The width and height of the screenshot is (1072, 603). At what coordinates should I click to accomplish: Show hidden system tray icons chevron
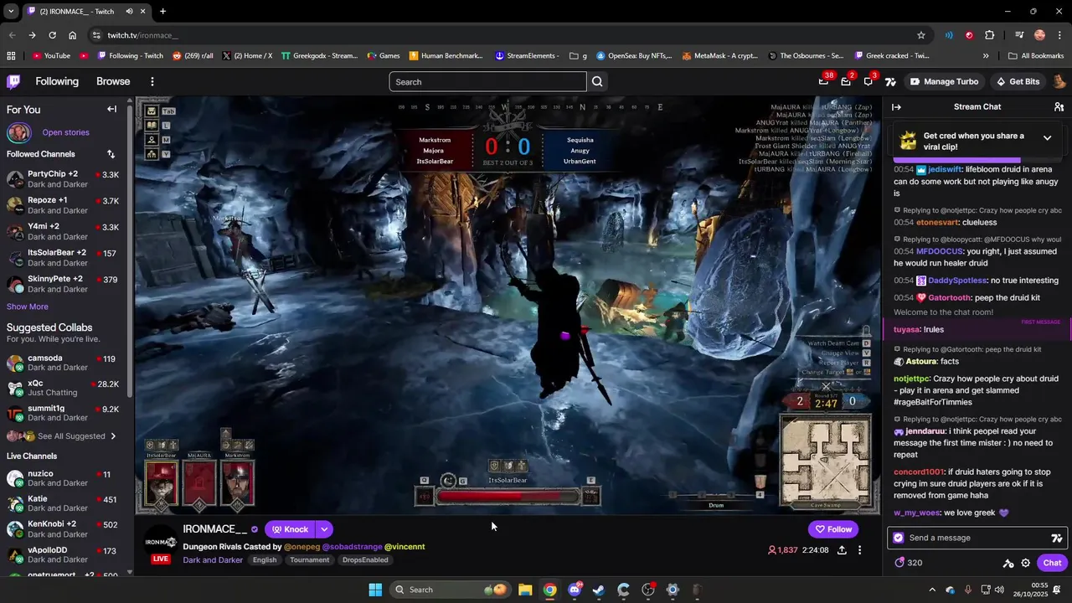(932, 590)
